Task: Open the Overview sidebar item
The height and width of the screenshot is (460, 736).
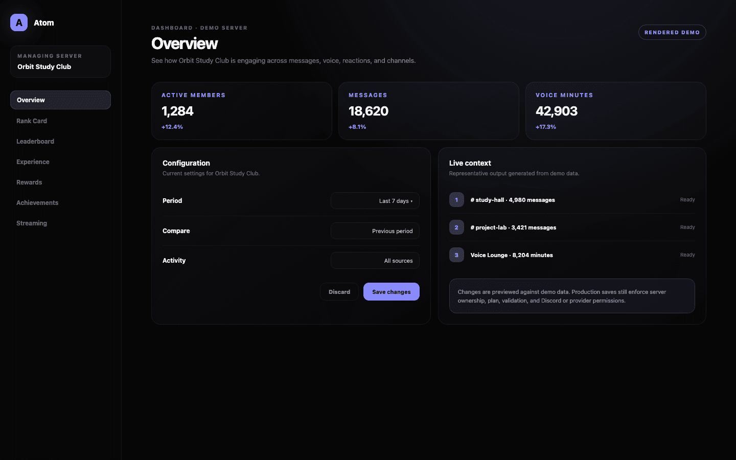Action: pyautogui.click(x=60, y=100)
